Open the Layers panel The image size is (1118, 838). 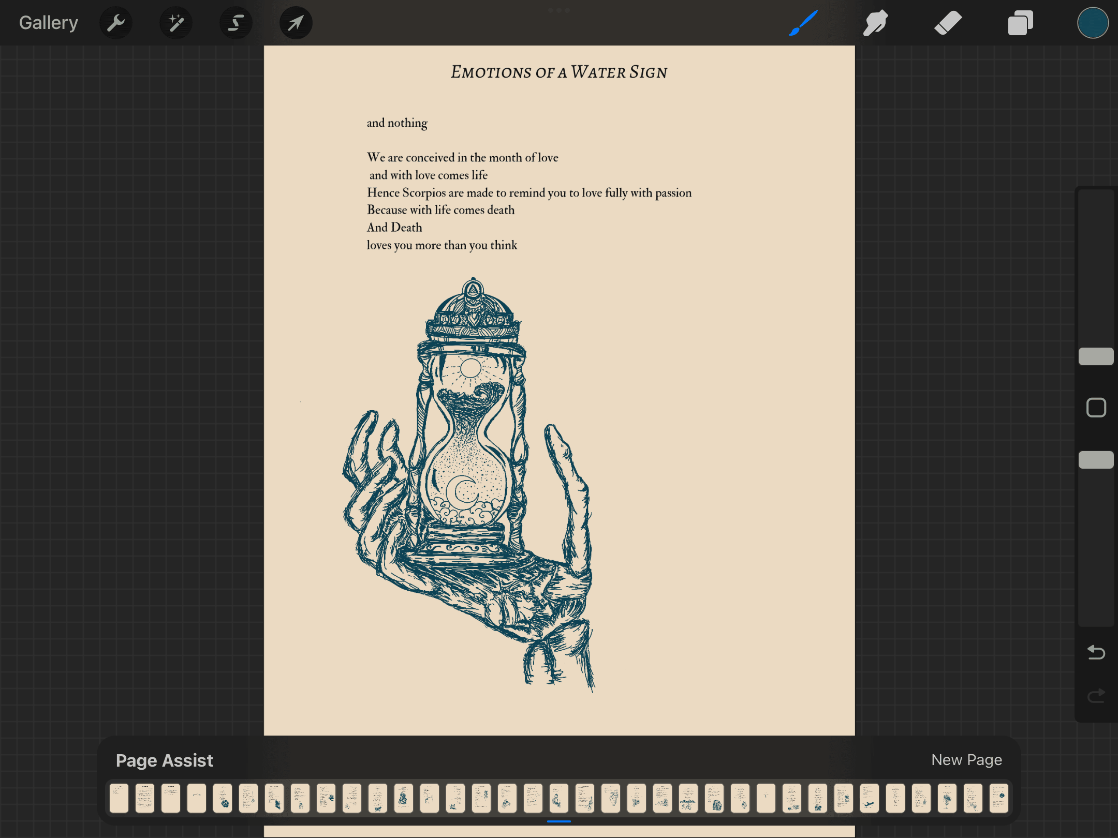pyautogui.click(x=1020, y=23)
